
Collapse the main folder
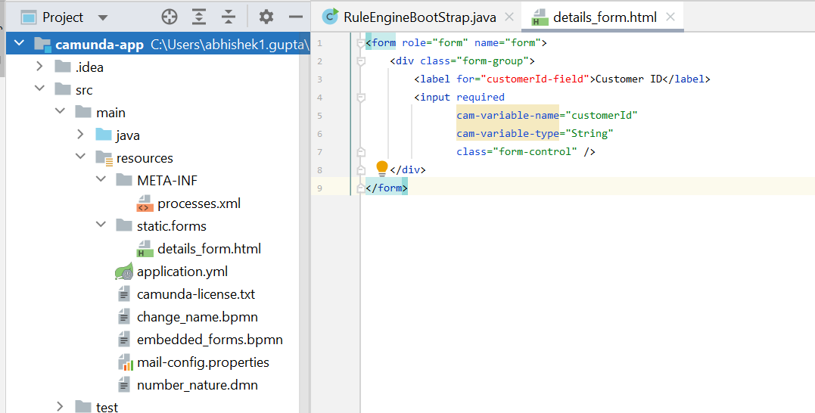(x=61, y=111)
